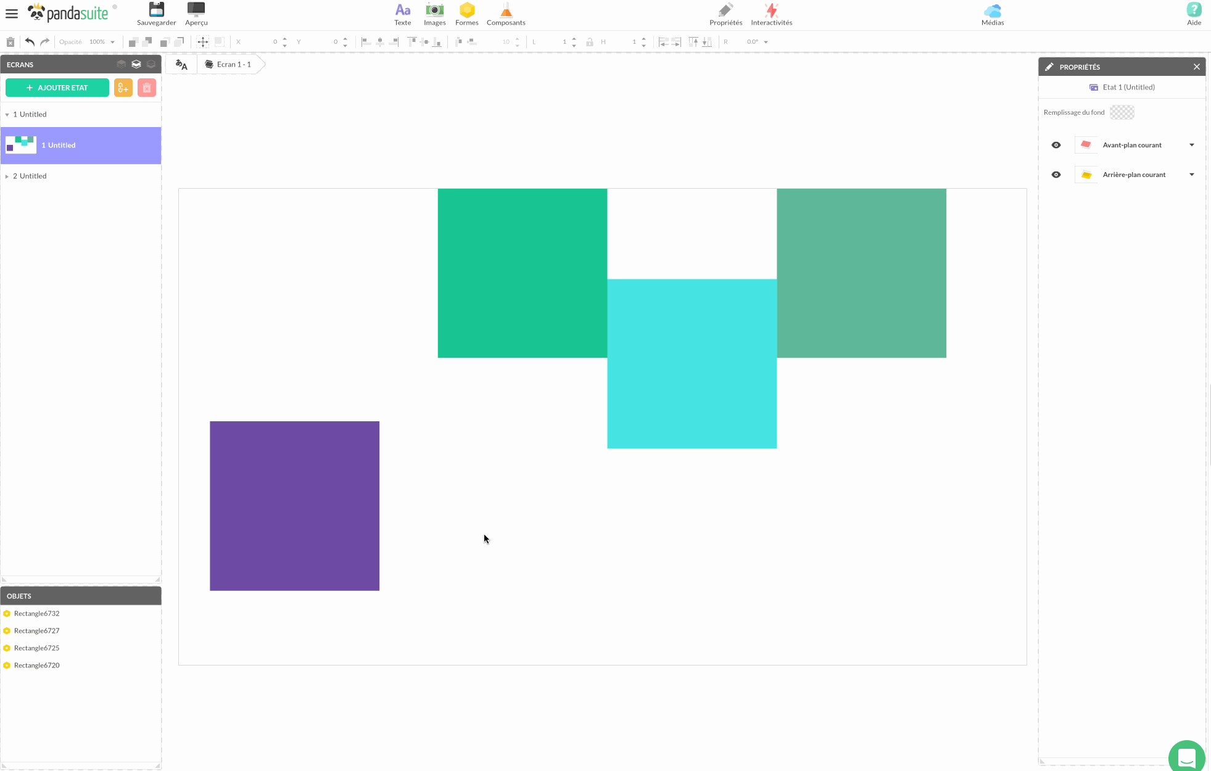Viewport: 1211px width, 771px height.
Task: Toggle visibility of Arrière-plan courant
Action: [x=1056, y=175]
